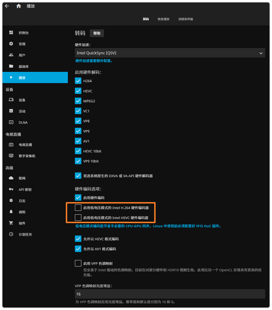Viewport: 272px width, 310px height.
Task: Uncheck the AV1 hardware decoding checkbox
Action: (78, 141)
